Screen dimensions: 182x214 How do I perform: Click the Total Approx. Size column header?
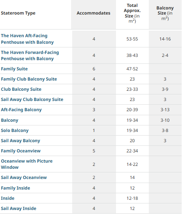pos(132,13)
